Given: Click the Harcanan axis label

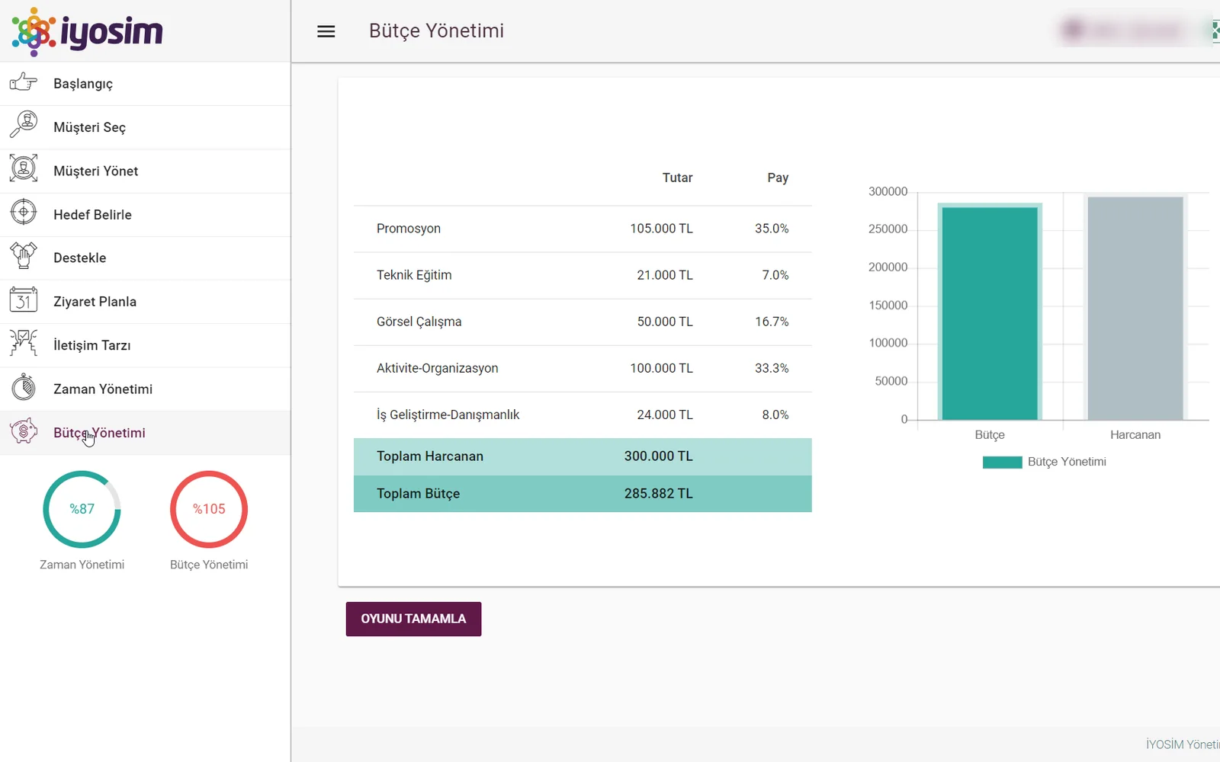Looking at the screenshot, I should click(x=1135, y=434).
